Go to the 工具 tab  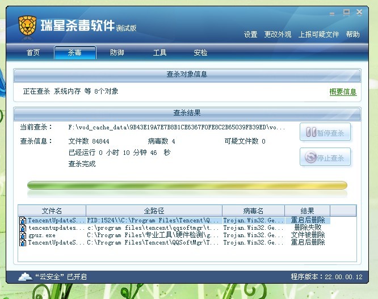click(159, 52)
